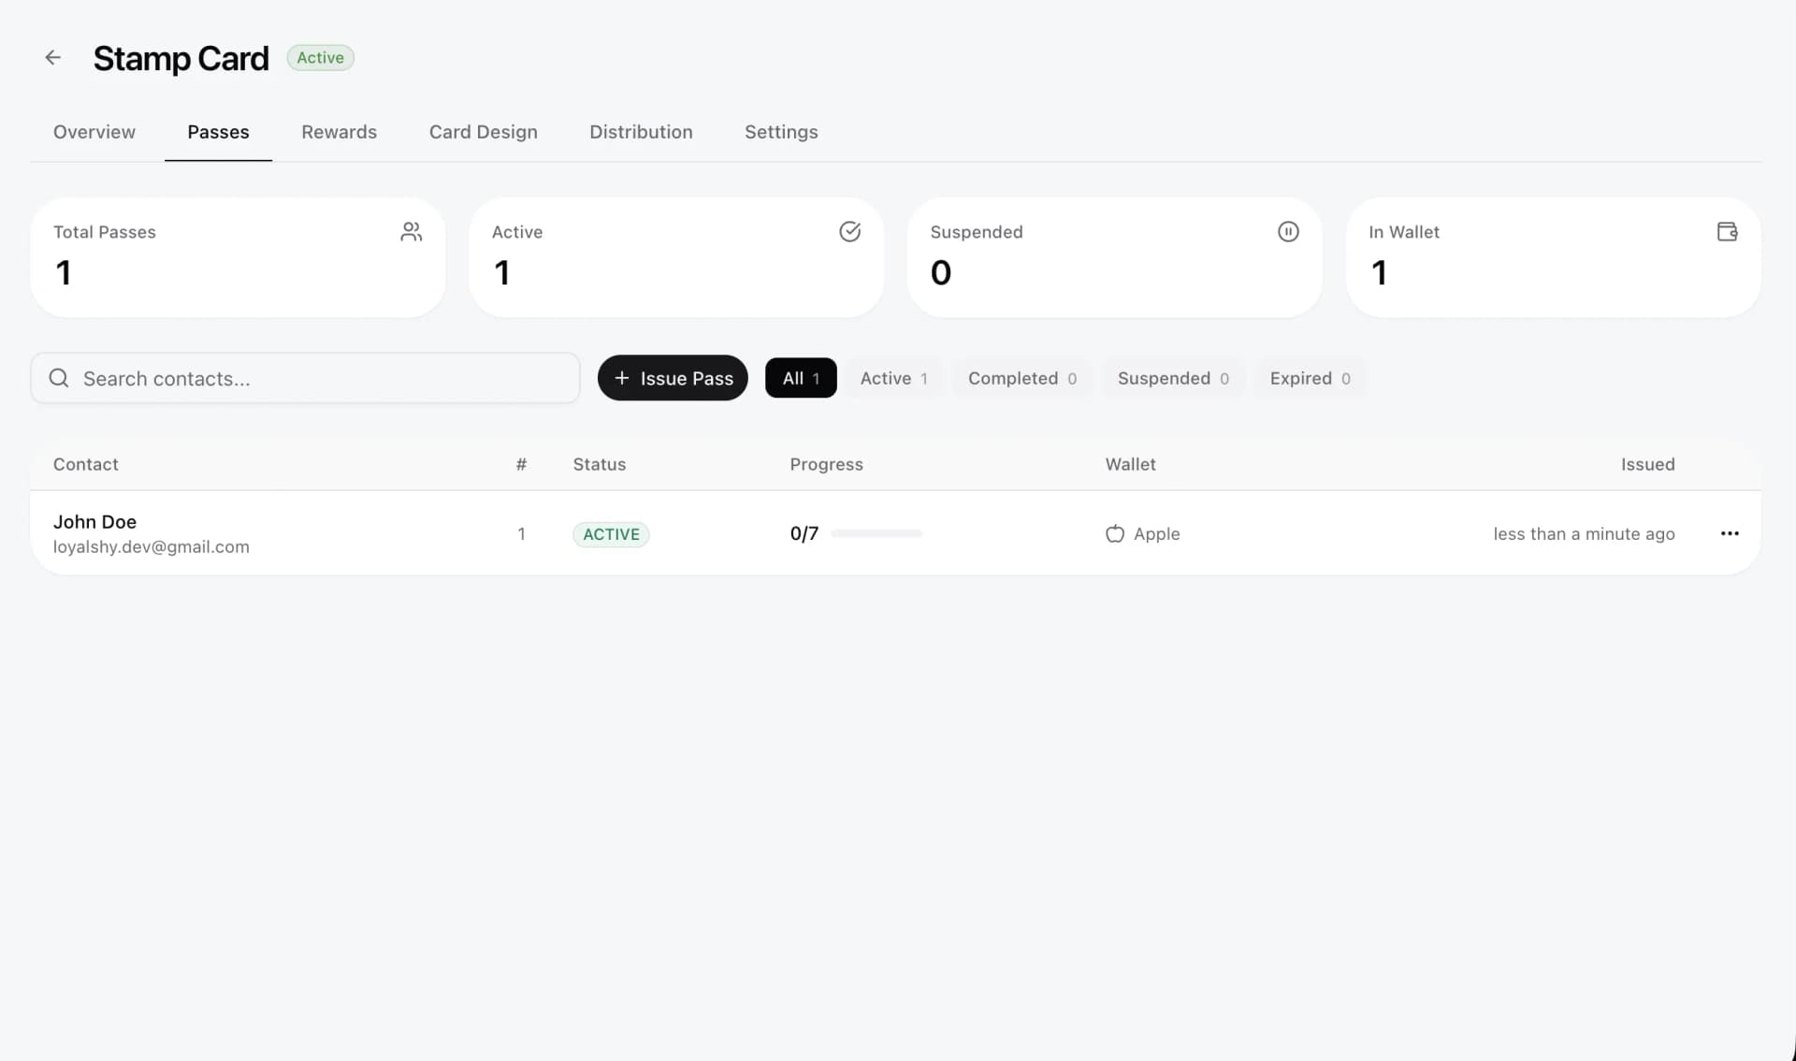
Task: Open John Doe's row actions menu
Action: pos(1730,533)
